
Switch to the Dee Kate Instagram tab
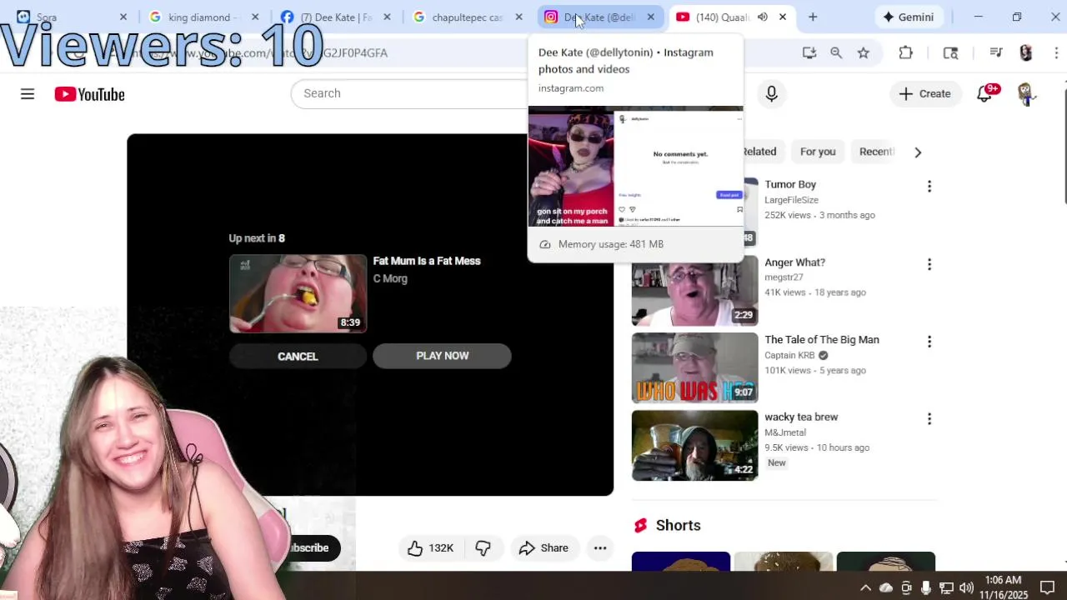click(x=599, y=17)
